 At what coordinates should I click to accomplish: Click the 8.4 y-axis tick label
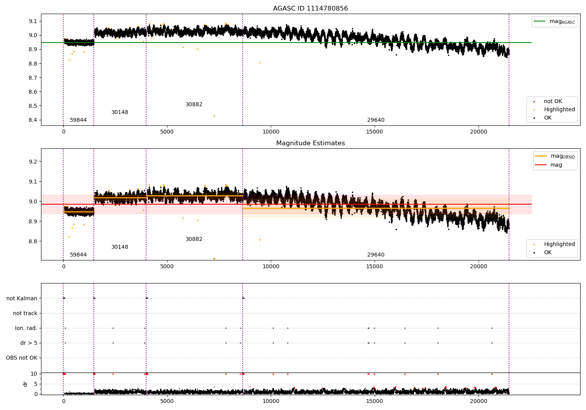(33, 120)
